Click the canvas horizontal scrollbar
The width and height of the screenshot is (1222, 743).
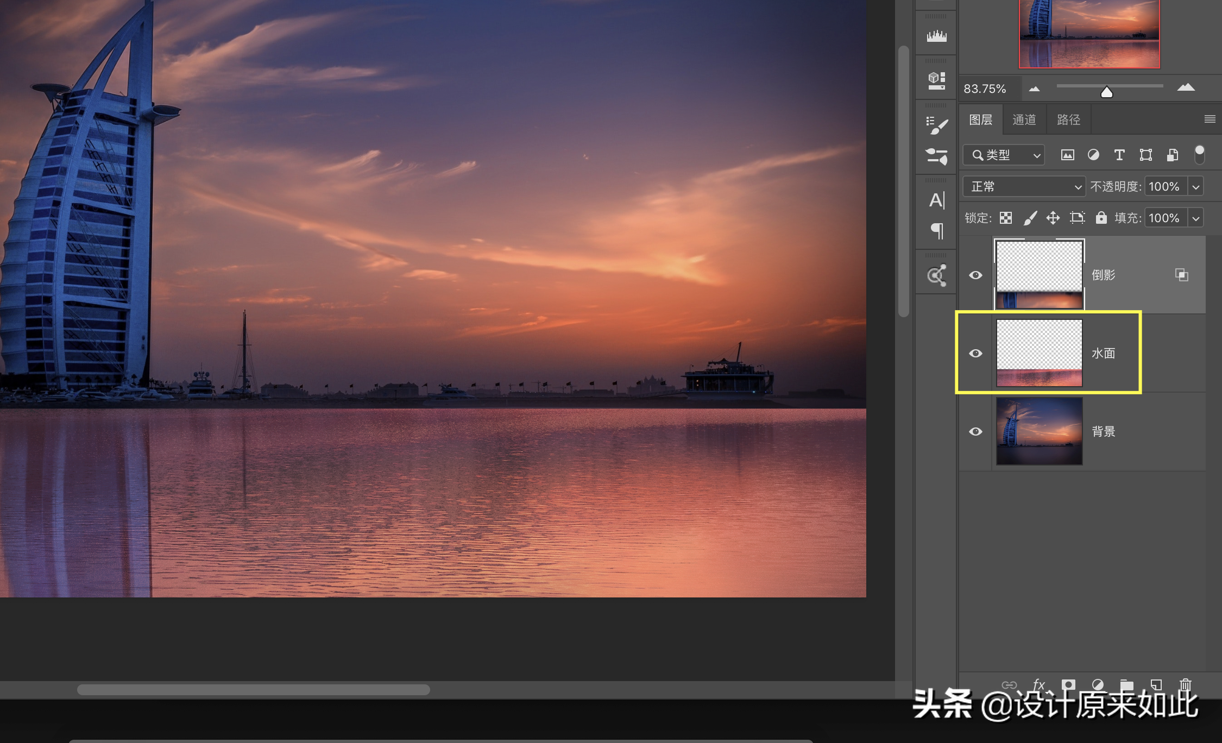click(x=253, y=690)
